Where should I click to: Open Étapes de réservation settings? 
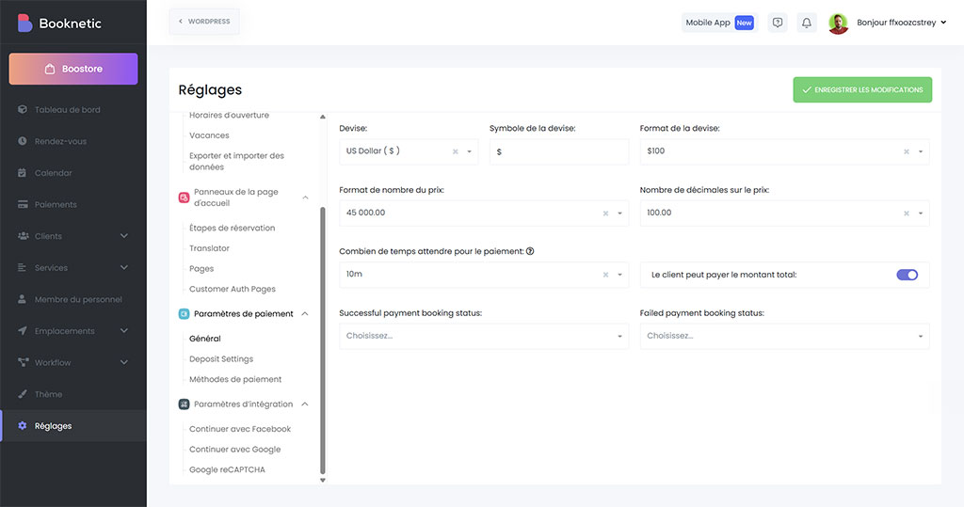coord(233,228)
